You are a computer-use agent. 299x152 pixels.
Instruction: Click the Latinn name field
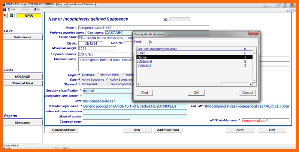pyautogui.click(x=105, y=38)
